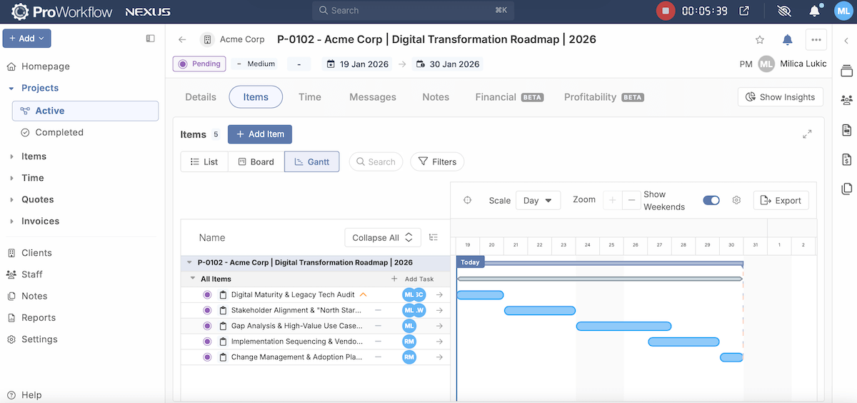Open notifications bell in the top bar
The height and width of the screenshot is (403, 857).
(x=815, y=11)
